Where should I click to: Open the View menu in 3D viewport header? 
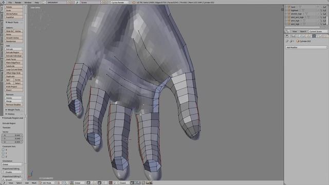11,183
